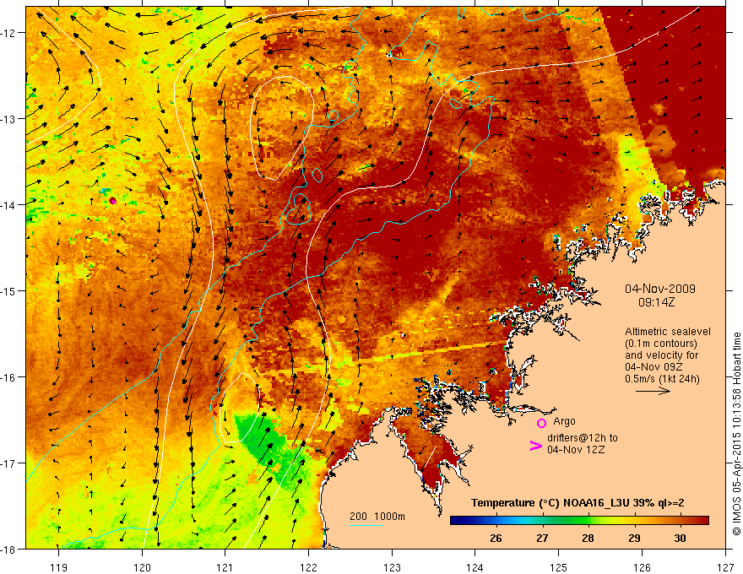This screenshot has width=743, height=574.
Task: Click the longitude axis label 120
Action: click(142, 567)
